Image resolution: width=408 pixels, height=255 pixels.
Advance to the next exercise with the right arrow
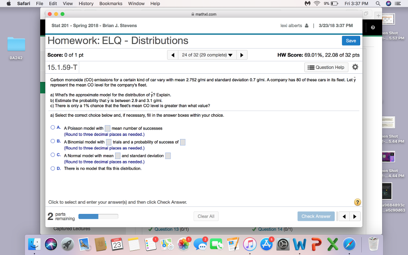pyautogui.click(x=242, y=54)
